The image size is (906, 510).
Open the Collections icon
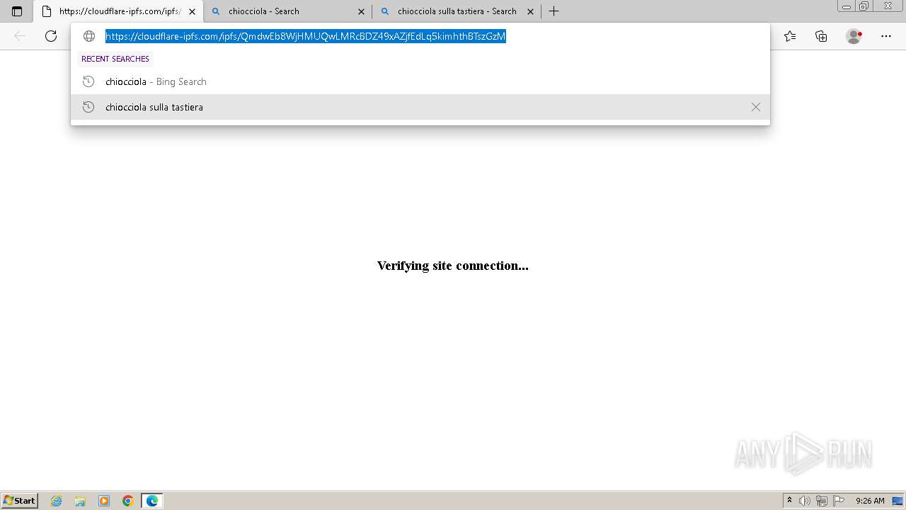pyautogui.click(x=821, y=36)
